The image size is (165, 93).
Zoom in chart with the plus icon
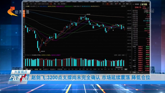click(x=103, y=4)
